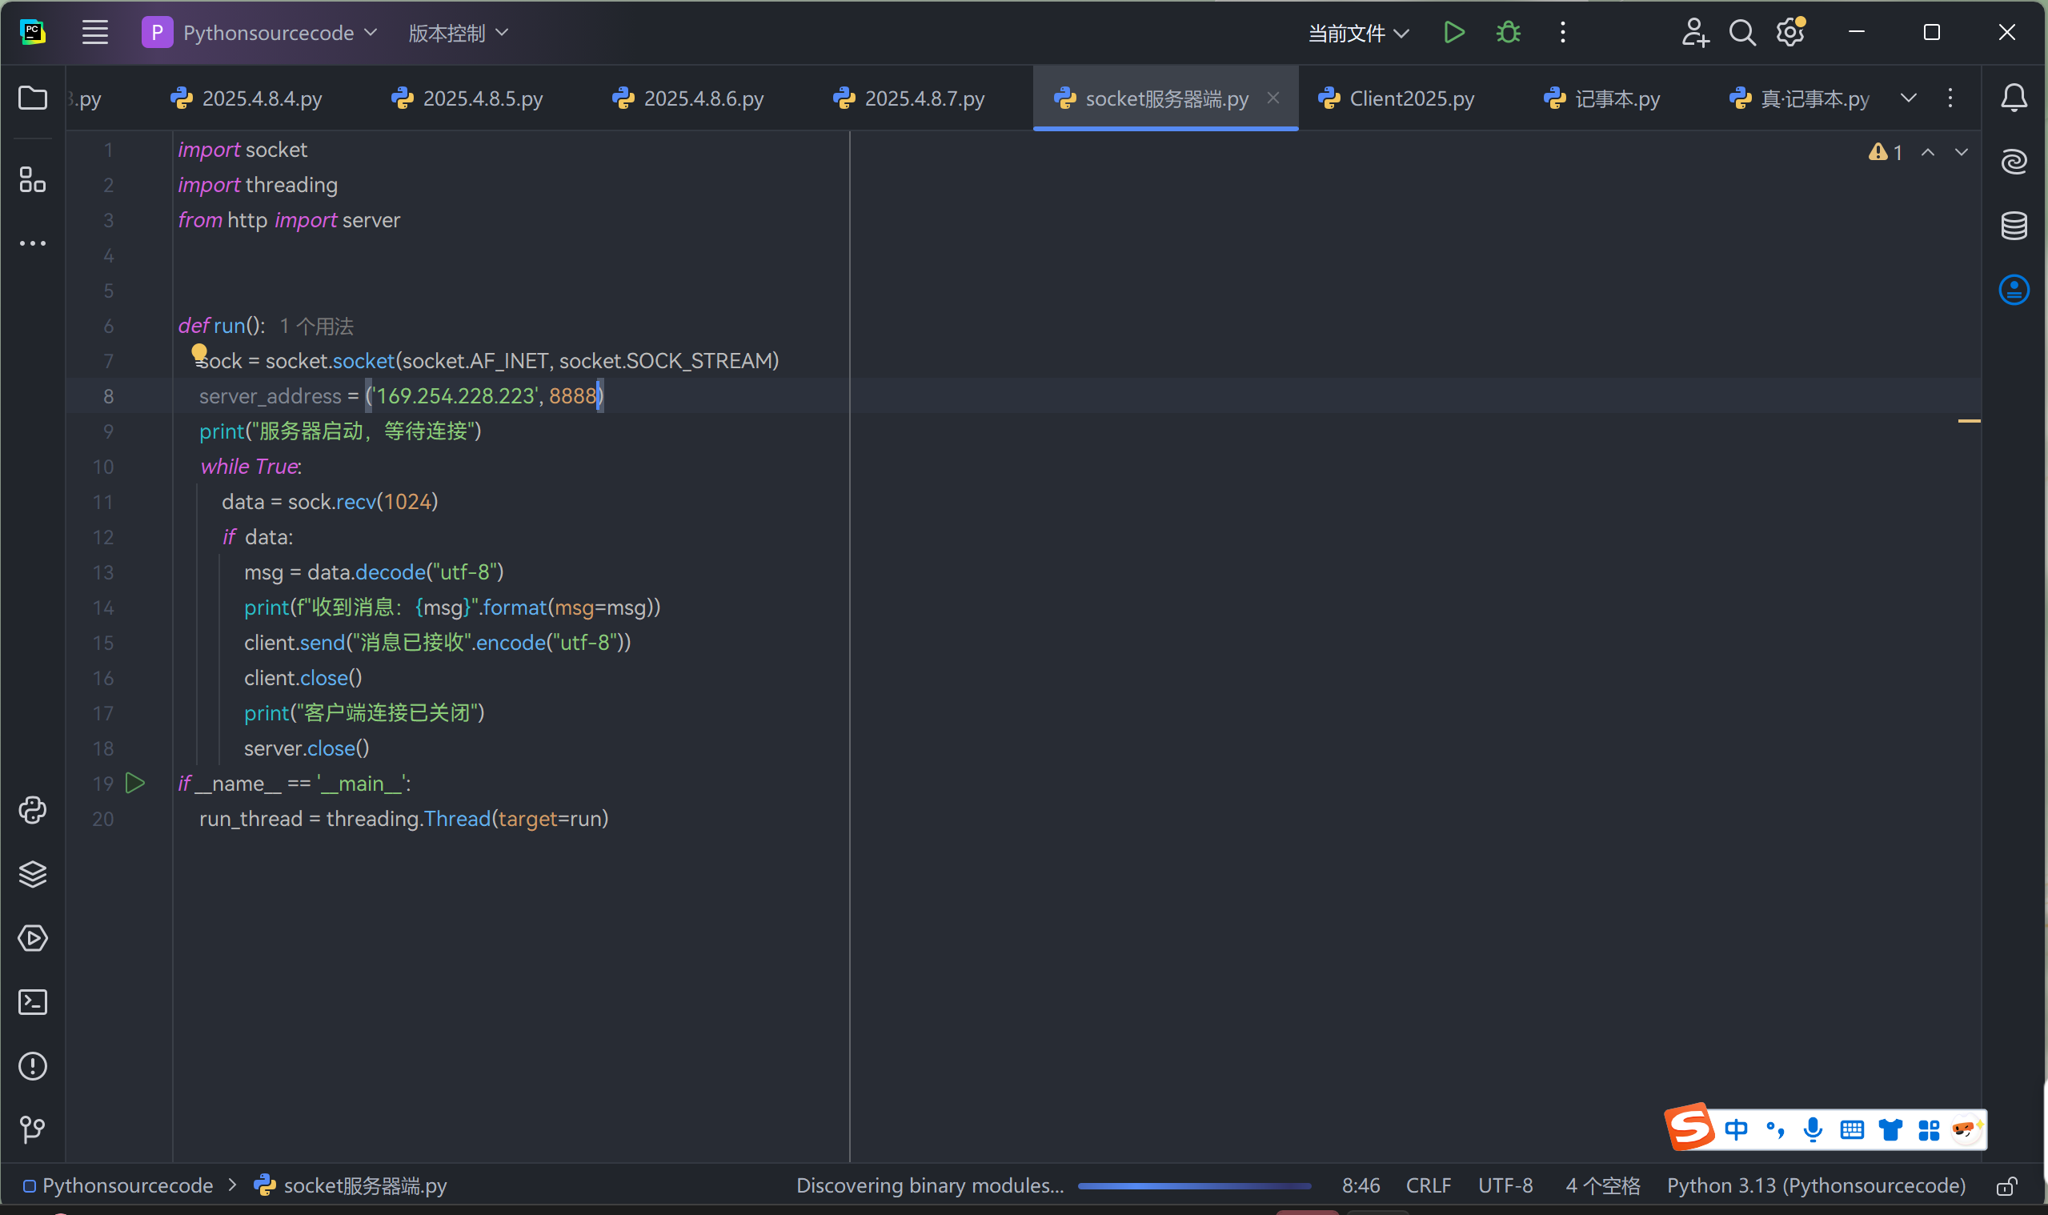Toggle Sogou input Chinese/English mode
The width and height of the screenshot is (2048, 1215).
(x=1735, y=1130)
